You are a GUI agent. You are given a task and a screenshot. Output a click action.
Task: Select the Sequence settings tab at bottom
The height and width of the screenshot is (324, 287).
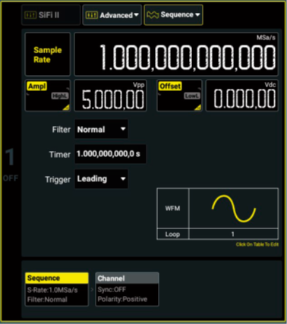[57, 289]
